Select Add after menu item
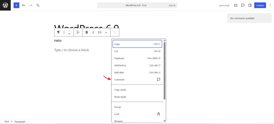This screenshot has width=274, height=124. (137, 73)
